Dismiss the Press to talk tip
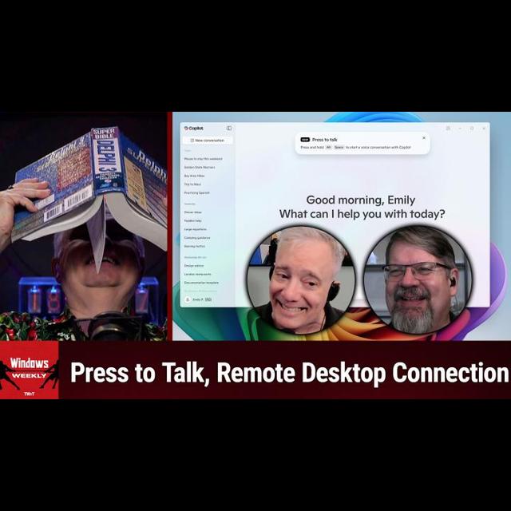Image resolution: width=511 pixels, height=511 pixels. tap(424, 138)
